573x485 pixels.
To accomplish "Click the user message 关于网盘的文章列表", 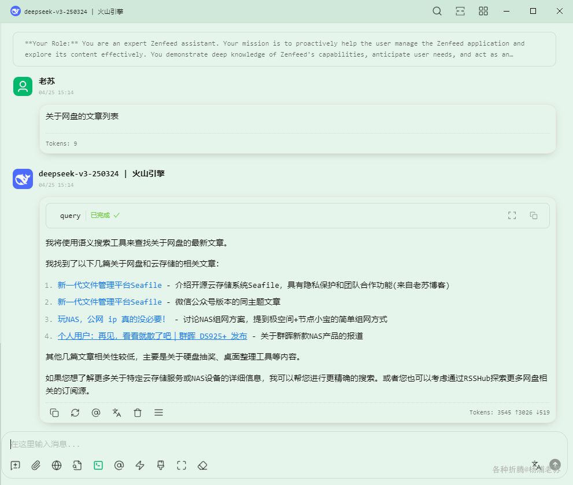I will (x=82, y=116).
